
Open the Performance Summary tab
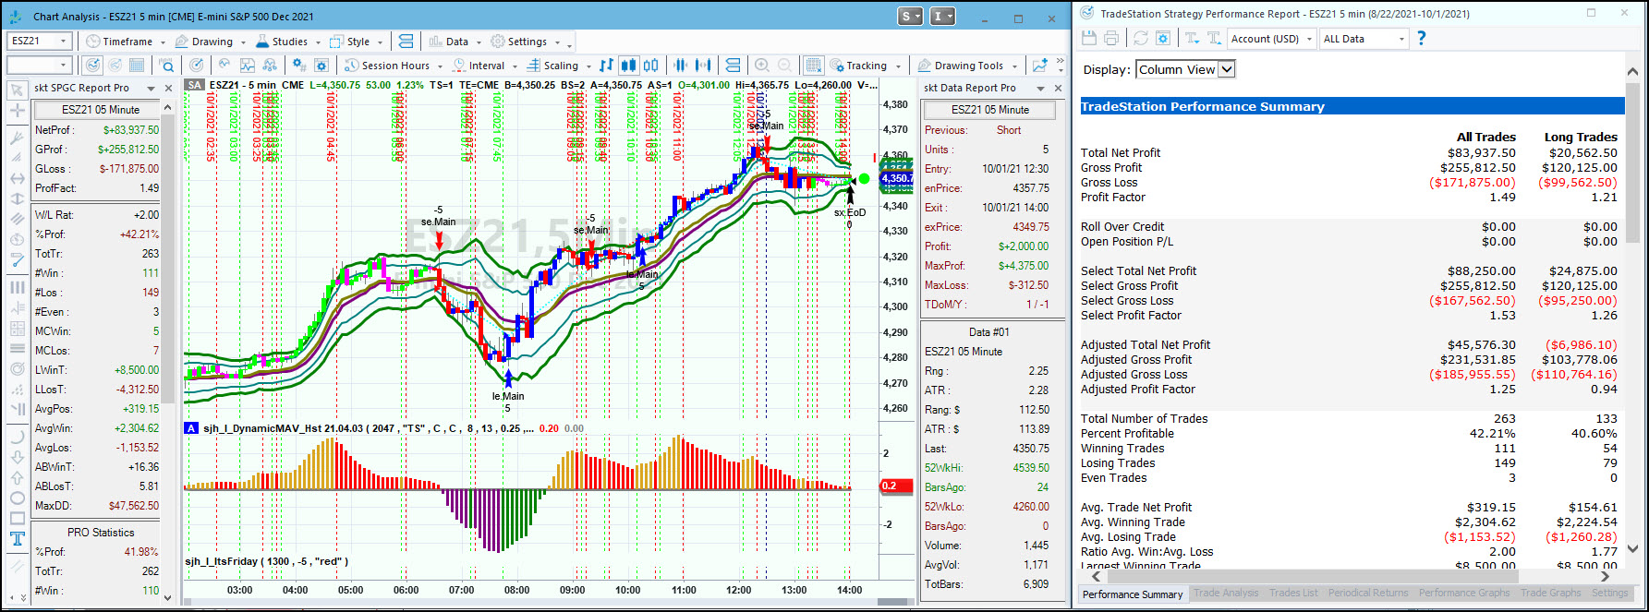point(1132,594)
